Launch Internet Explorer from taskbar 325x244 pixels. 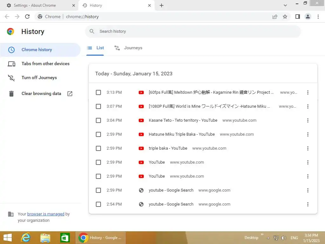tap(26, 238)
